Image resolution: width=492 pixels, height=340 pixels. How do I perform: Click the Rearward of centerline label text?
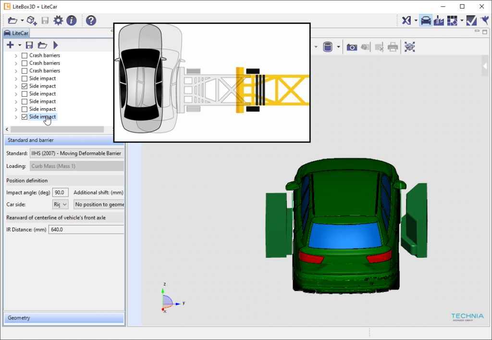(x=56, y=217)
